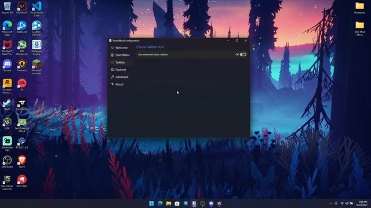The width and height of the screenshot is (371, 208).
Task: Toggle the enhanced classic taskbar switch
Action: [243, 54]
